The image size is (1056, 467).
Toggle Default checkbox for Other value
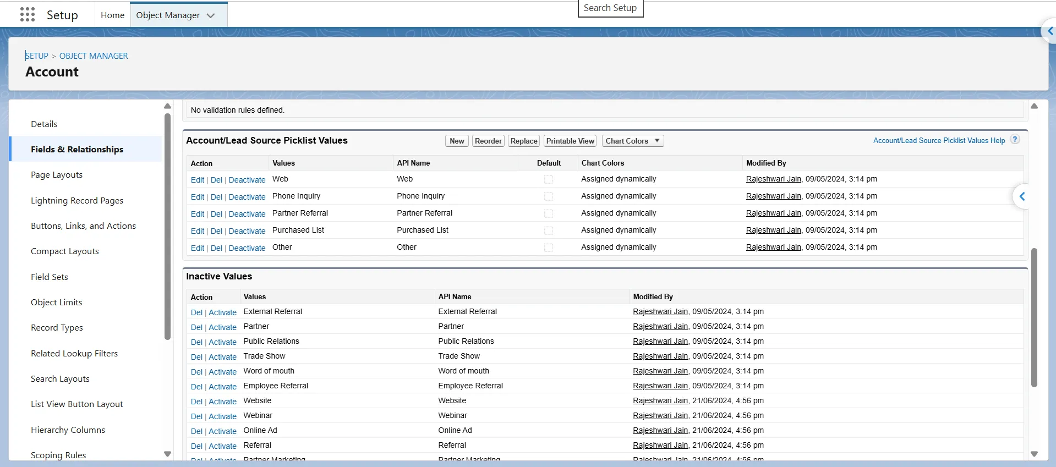[x=549, y=248]
